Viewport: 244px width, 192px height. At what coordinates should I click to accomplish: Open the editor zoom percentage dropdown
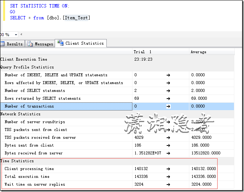(16, 35)
